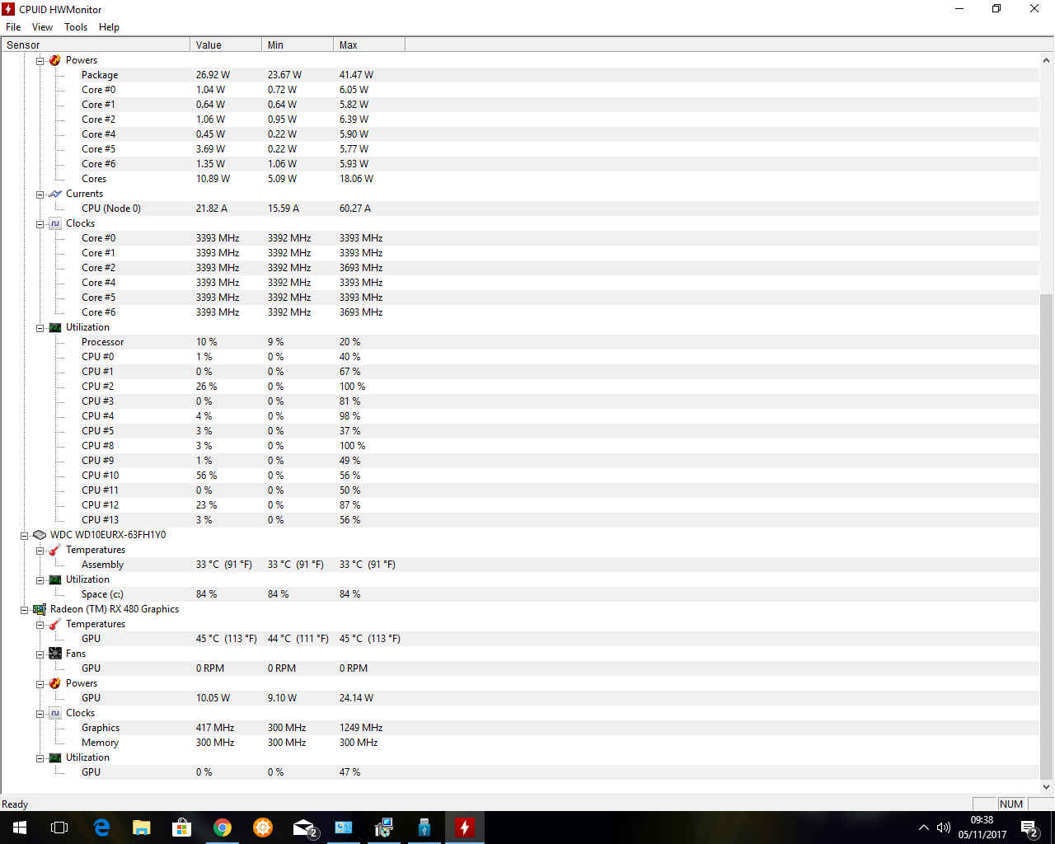Click the Utilization icon under Radeon Clocks group
1055x844 pixels.
tap(55, 757)
